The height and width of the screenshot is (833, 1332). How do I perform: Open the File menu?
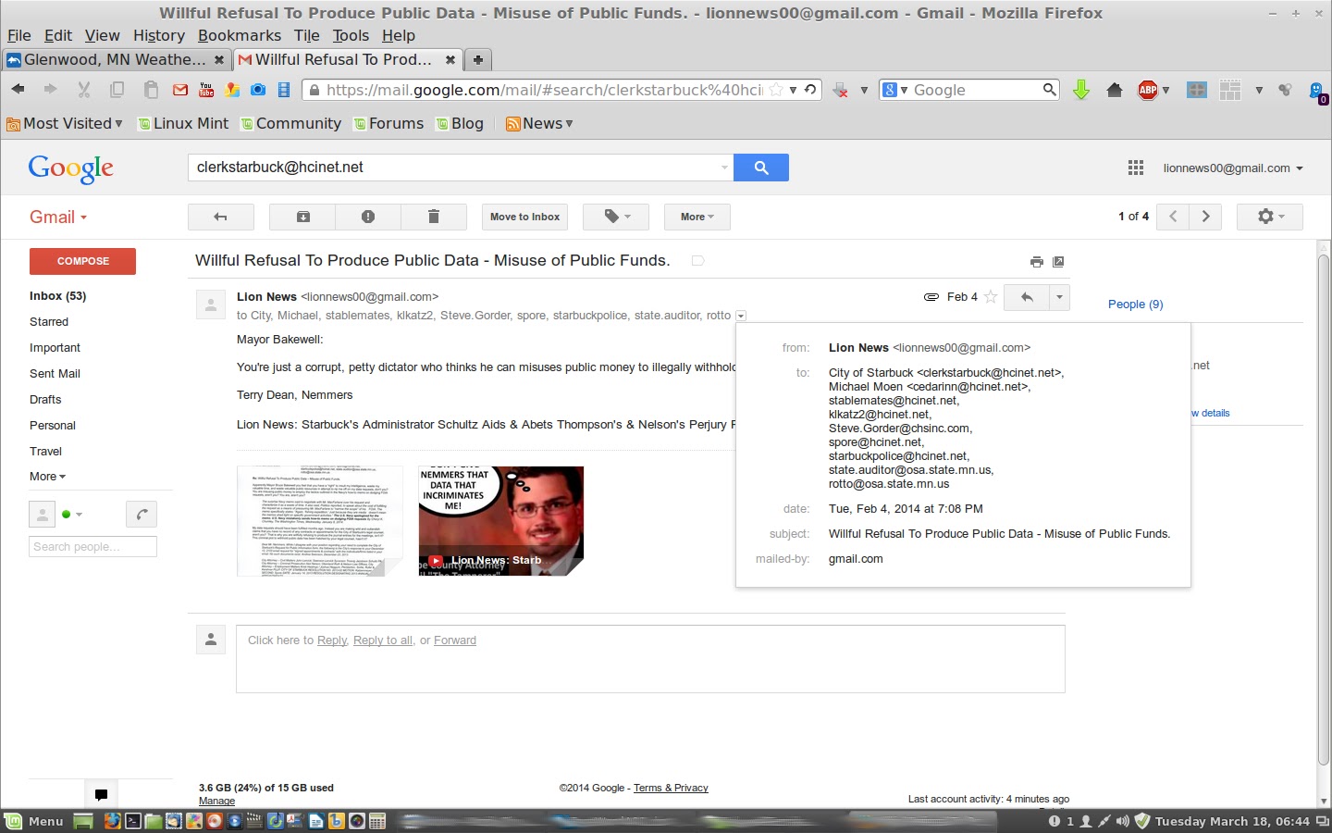19,35
